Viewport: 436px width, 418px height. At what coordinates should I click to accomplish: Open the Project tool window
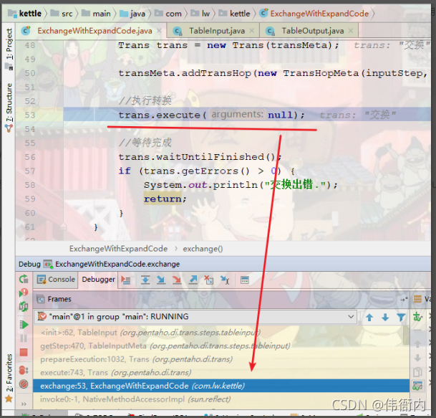(x=9, y=44)
